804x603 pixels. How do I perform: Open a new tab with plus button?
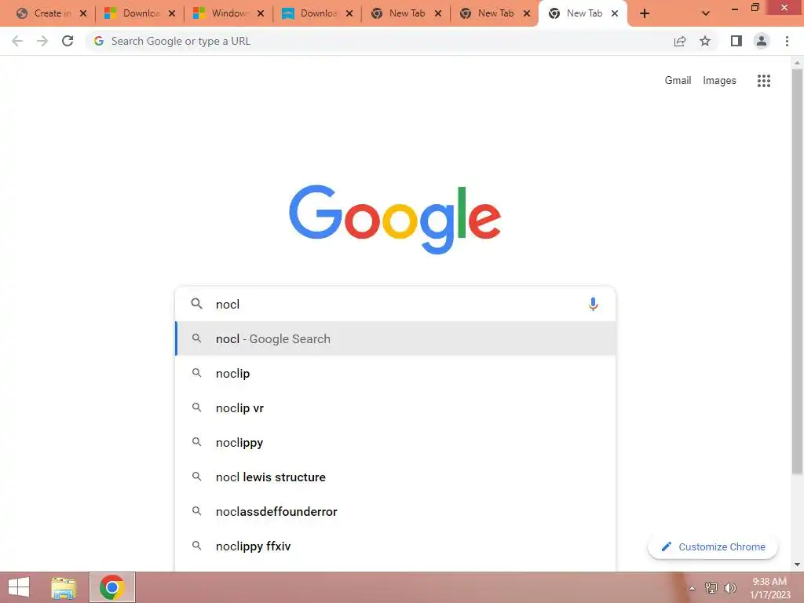(645, 14)
